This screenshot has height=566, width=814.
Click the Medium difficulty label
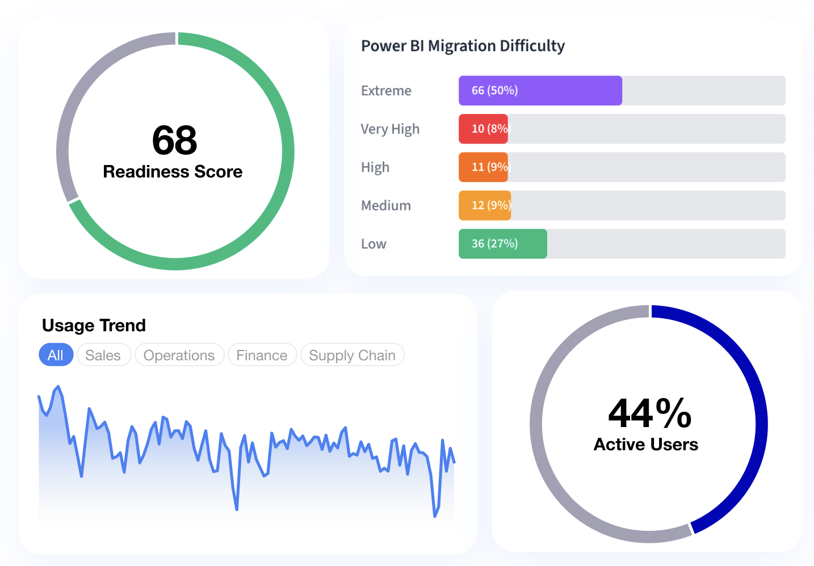[386, 205]
